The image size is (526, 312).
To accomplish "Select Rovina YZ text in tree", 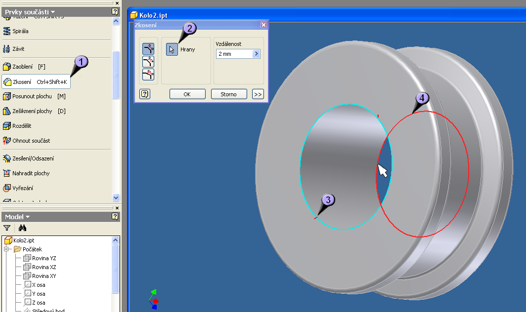I will pos(44,258).
